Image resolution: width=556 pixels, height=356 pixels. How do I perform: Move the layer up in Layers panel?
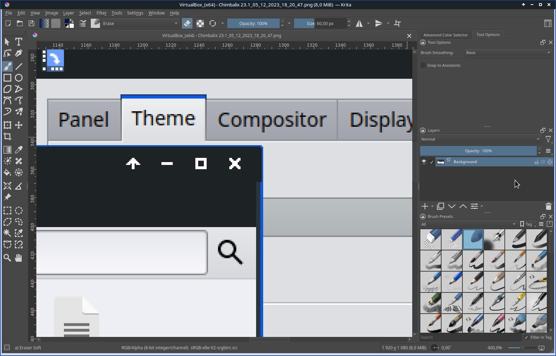(x=463, y=206)
